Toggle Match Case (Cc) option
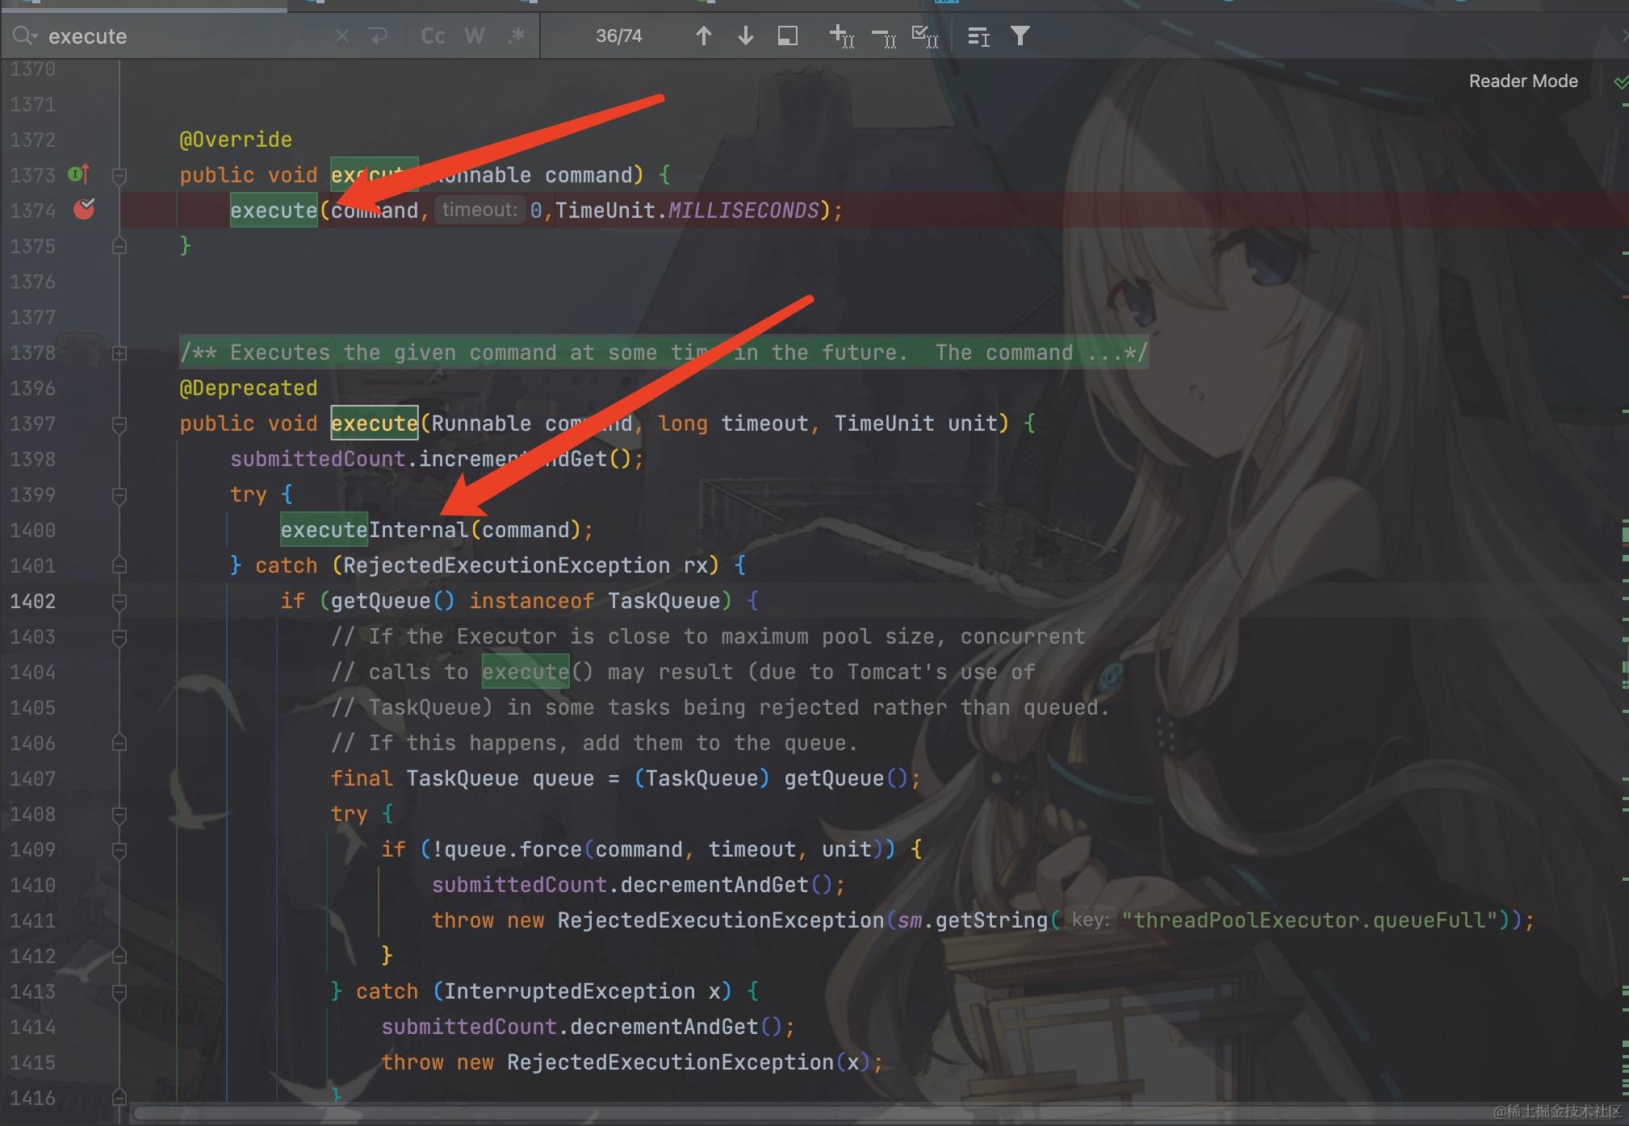 (433, 35)
